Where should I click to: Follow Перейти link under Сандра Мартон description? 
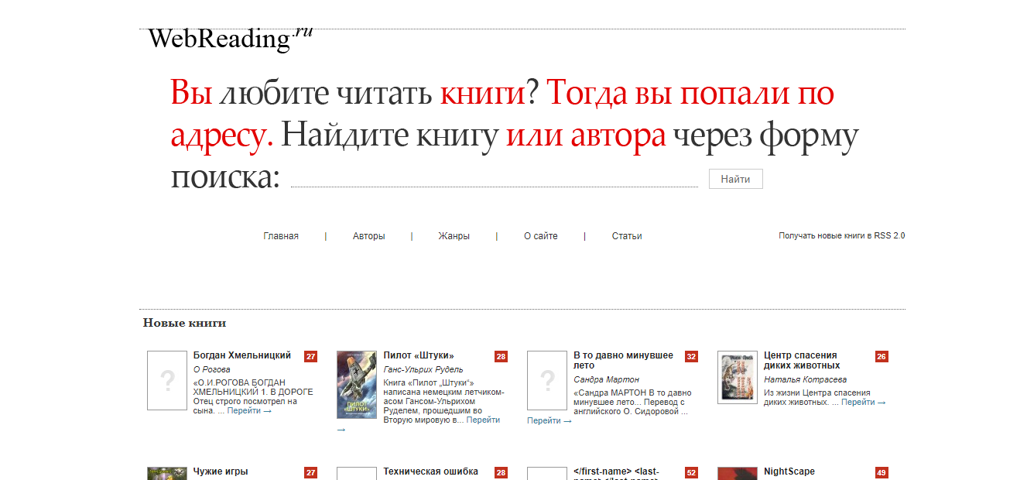[549, 421]
